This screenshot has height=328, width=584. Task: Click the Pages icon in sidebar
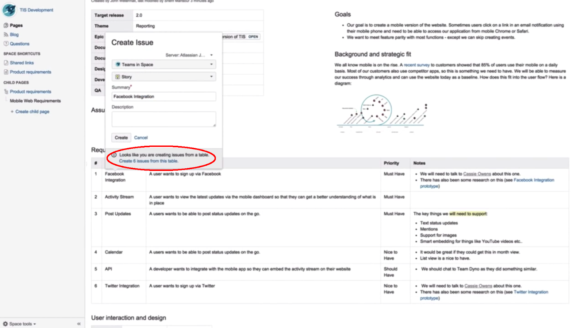[6, 26]
